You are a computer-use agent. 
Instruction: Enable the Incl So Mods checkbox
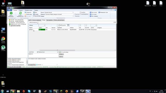[62, 52]
